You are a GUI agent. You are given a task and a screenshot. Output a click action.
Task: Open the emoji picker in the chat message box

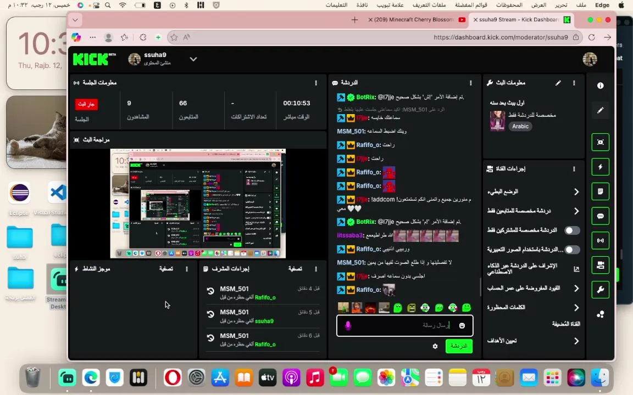point(462,326)
